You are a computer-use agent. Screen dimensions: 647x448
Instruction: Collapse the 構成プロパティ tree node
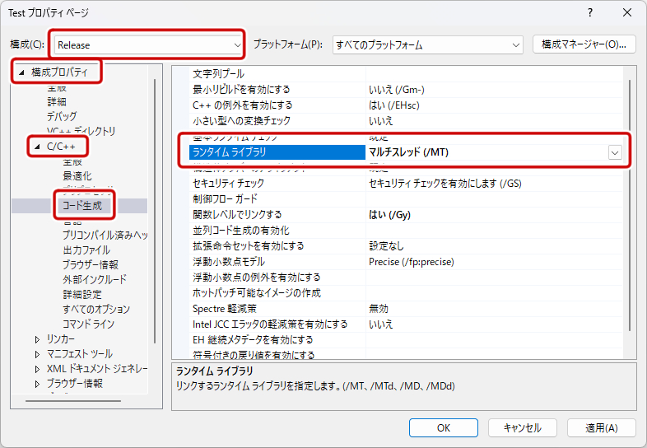click(x=21, y=72)
